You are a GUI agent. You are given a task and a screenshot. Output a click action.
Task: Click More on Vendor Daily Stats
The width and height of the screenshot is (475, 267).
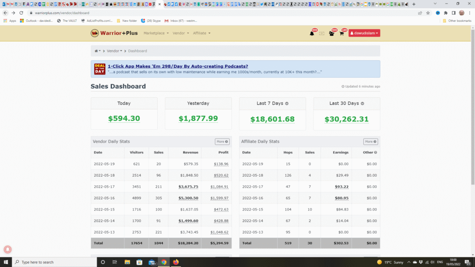pos(222,141)
